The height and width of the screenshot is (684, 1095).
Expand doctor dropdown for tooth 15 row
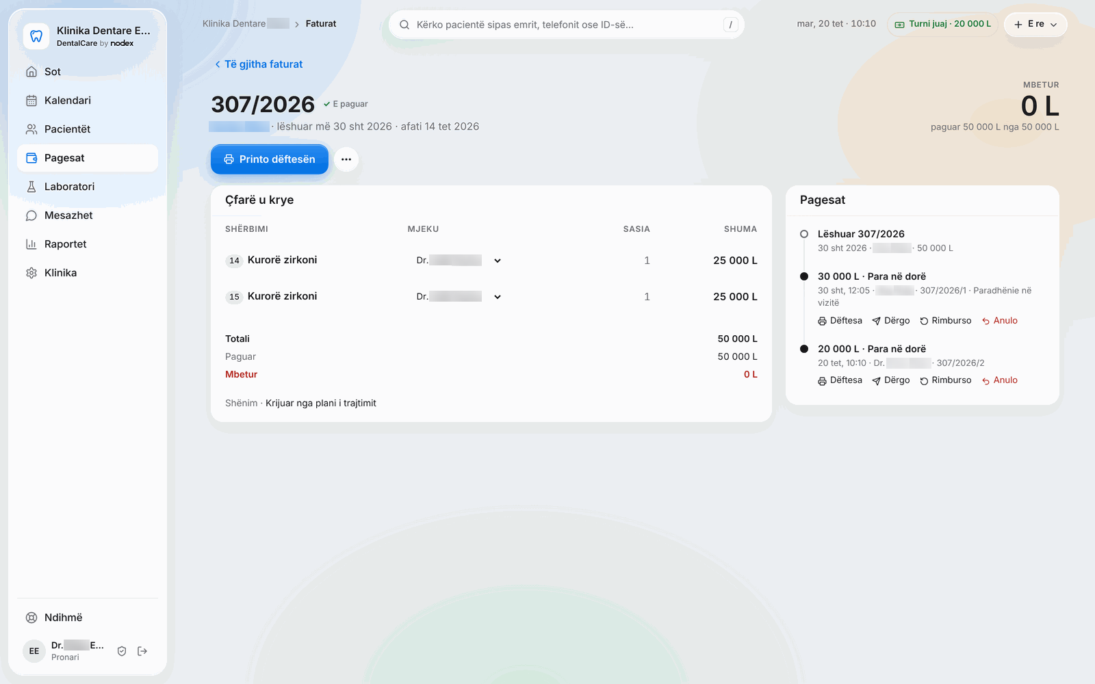(459, 297)
